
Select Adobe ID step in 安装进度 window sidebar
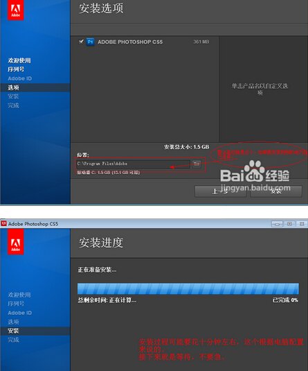[20, 313]
